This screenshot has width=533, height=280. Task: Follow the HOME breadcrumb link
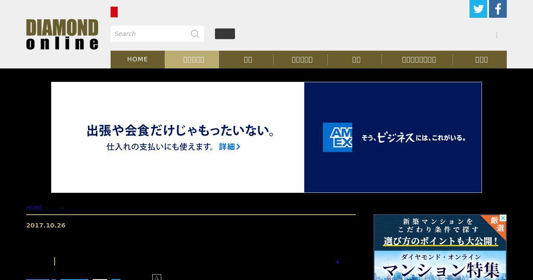(x=34, y=208)
